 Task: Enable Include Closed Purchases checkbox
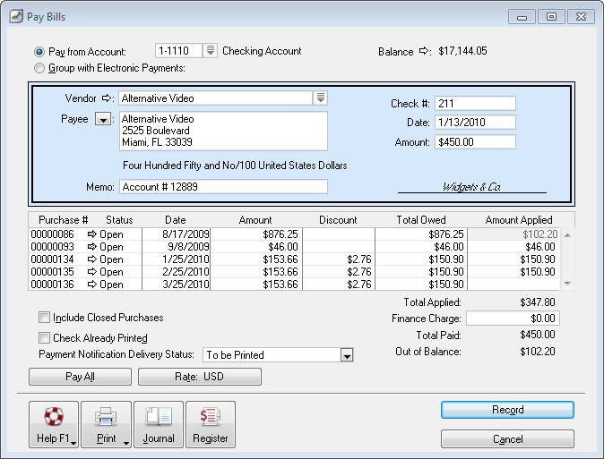point(44,318)
